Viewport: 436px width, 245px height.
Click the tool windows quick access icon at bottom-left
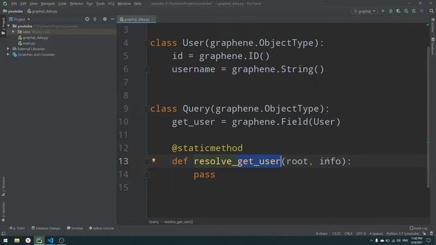pyautogui.click(x=3, y=233)
